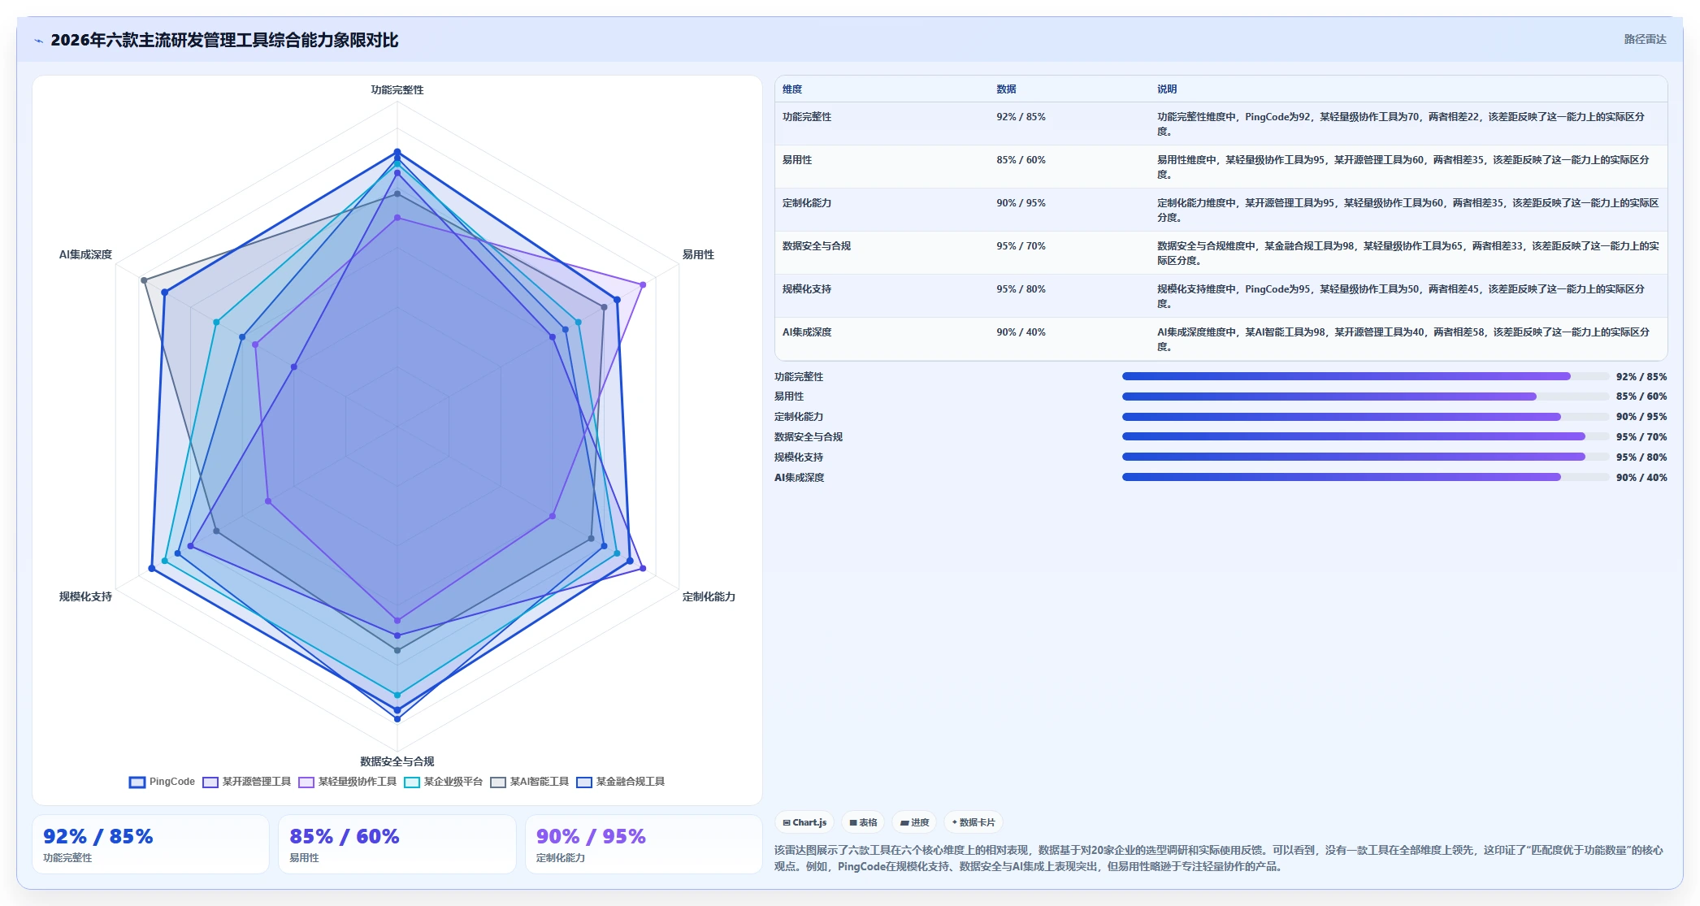Click the outermost data point on 定制化能力 axis
This screenshot has height=906, width=1700.
pos(643,568)
